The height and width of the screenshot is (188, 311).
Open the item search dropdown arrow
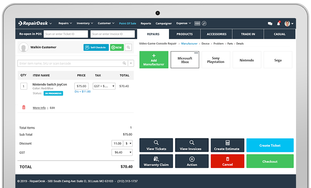click(131, 63)
